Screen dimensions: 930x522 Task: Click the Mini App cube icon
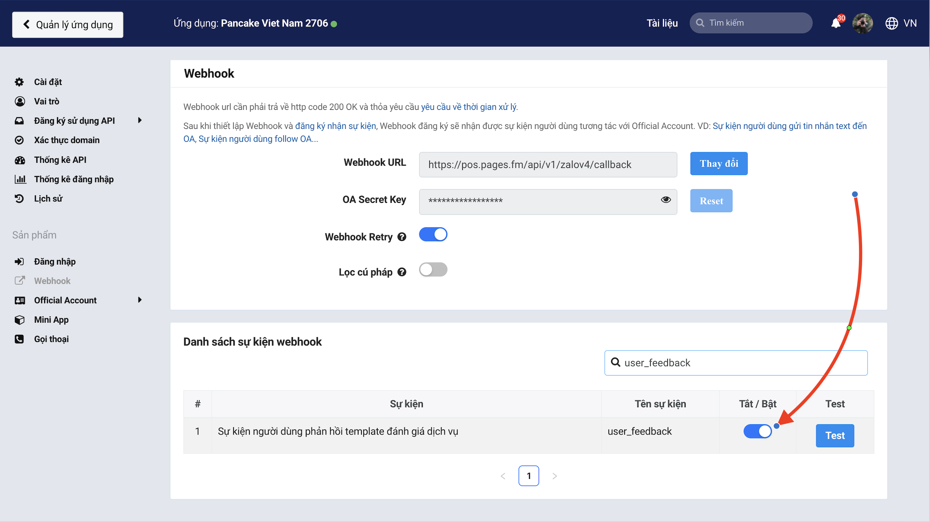(19, 320)
